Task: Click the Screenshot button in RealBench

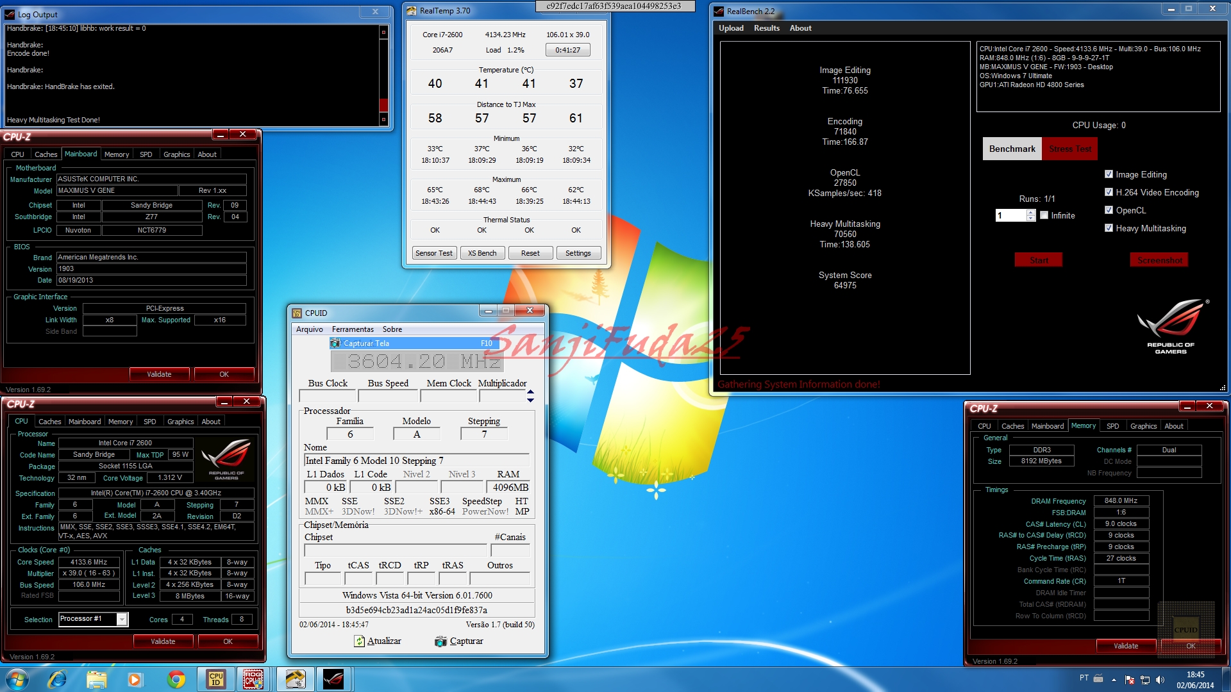Action: click(x=1159, y=260)
